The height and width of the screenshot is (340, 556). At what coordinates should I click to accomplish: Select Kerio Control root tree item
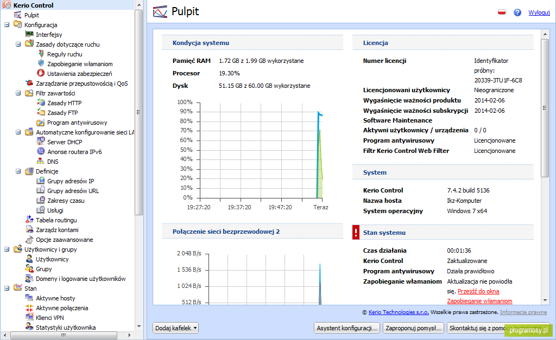pos(33,5)
